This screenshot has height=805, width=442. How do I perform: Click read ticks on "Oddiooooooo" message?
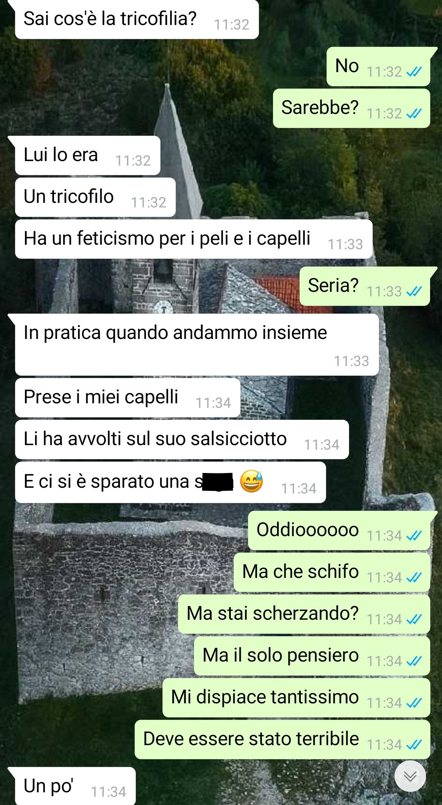[414, 536]
